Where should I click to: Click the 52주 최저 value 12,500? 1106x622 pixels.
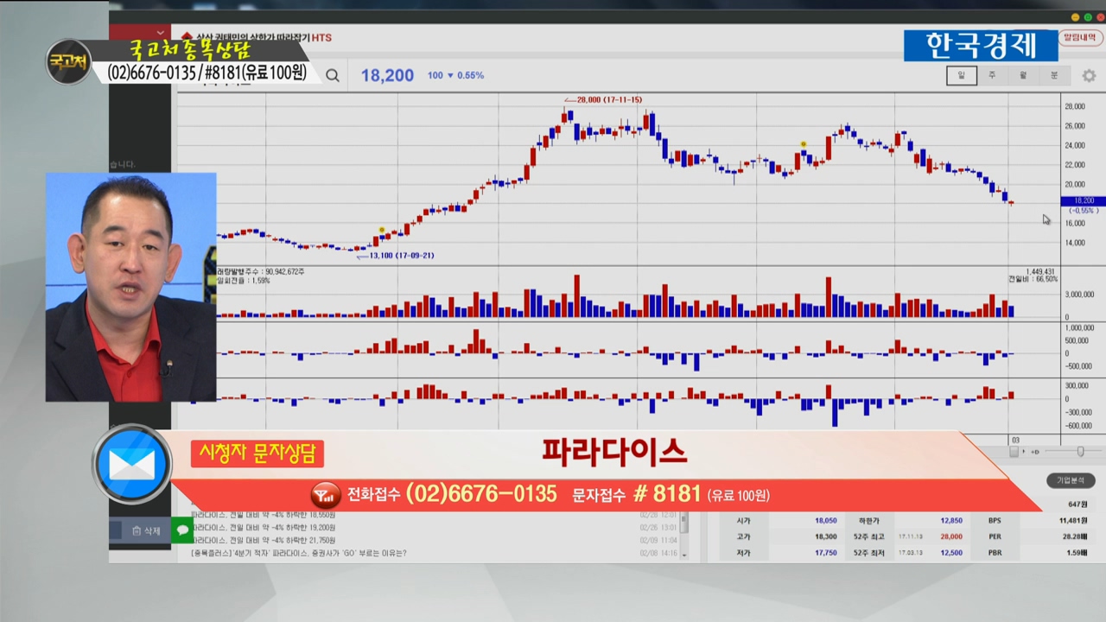click(x=951, y=553)
